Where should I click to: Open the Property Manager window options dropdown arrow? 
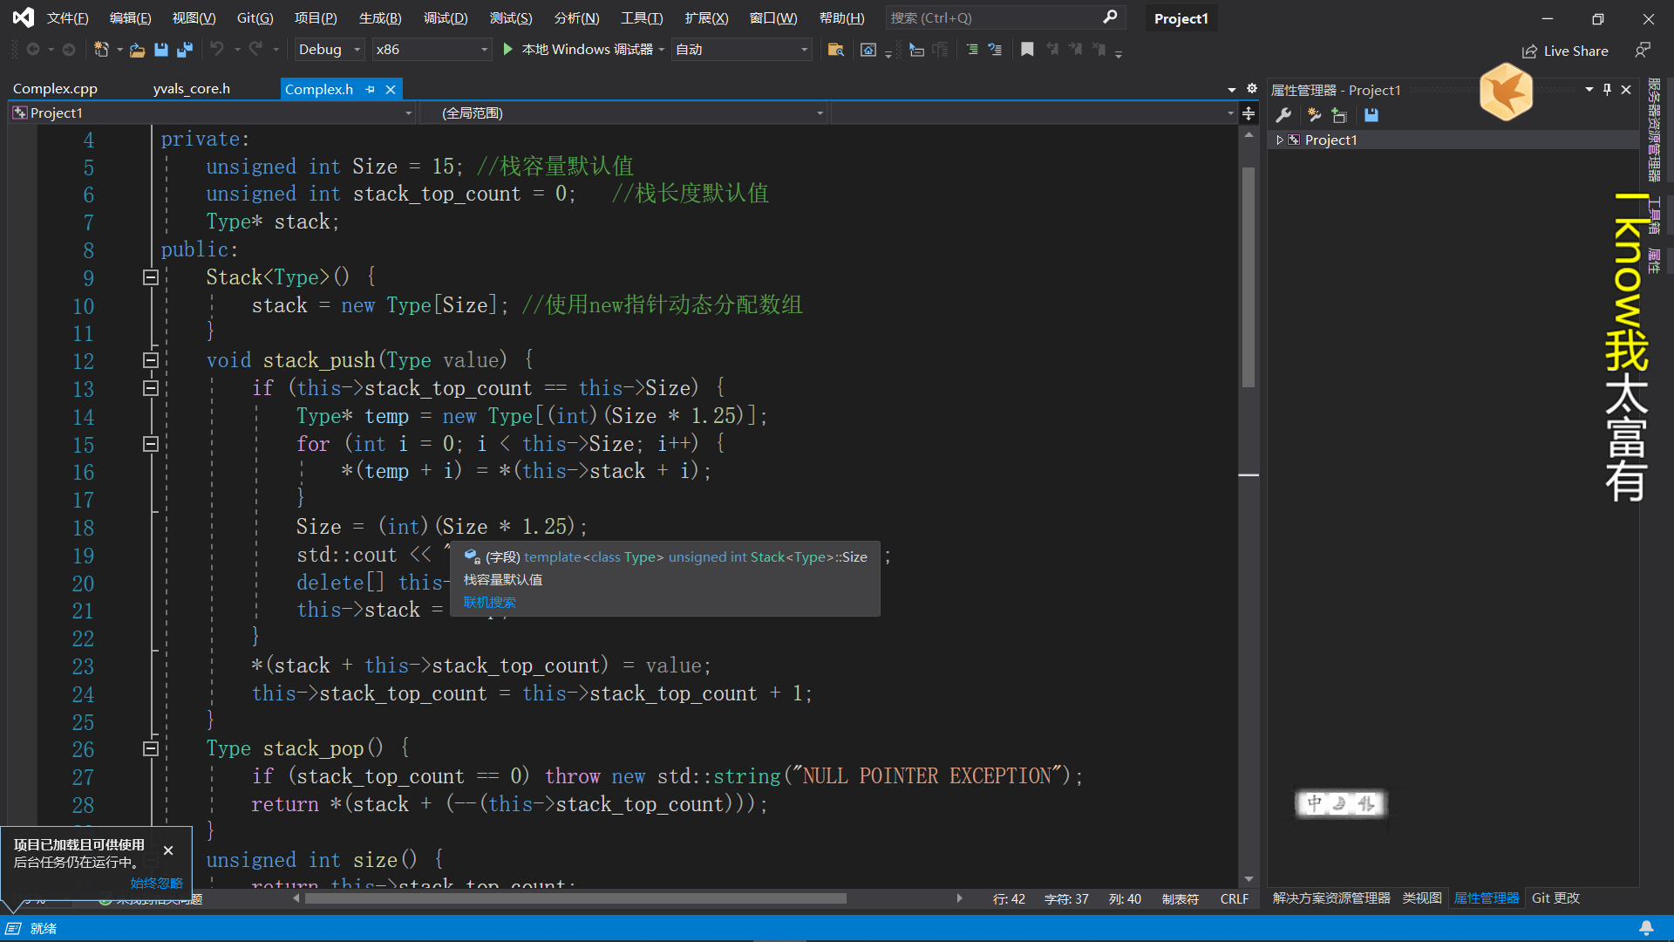pos(1589,89)
